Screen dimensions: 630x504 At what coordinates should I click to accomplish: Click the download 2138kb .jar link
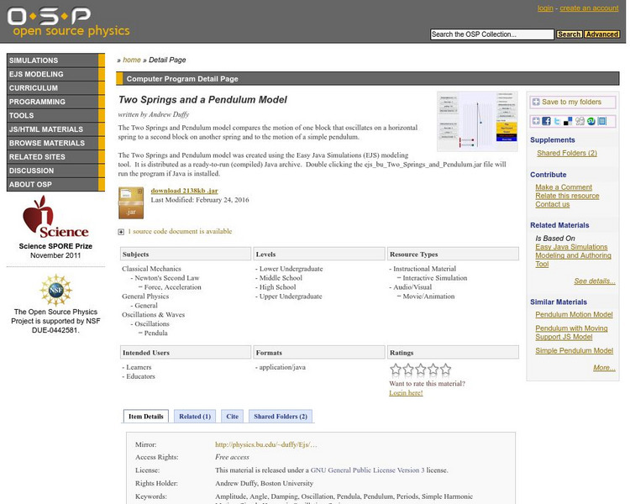185,191
